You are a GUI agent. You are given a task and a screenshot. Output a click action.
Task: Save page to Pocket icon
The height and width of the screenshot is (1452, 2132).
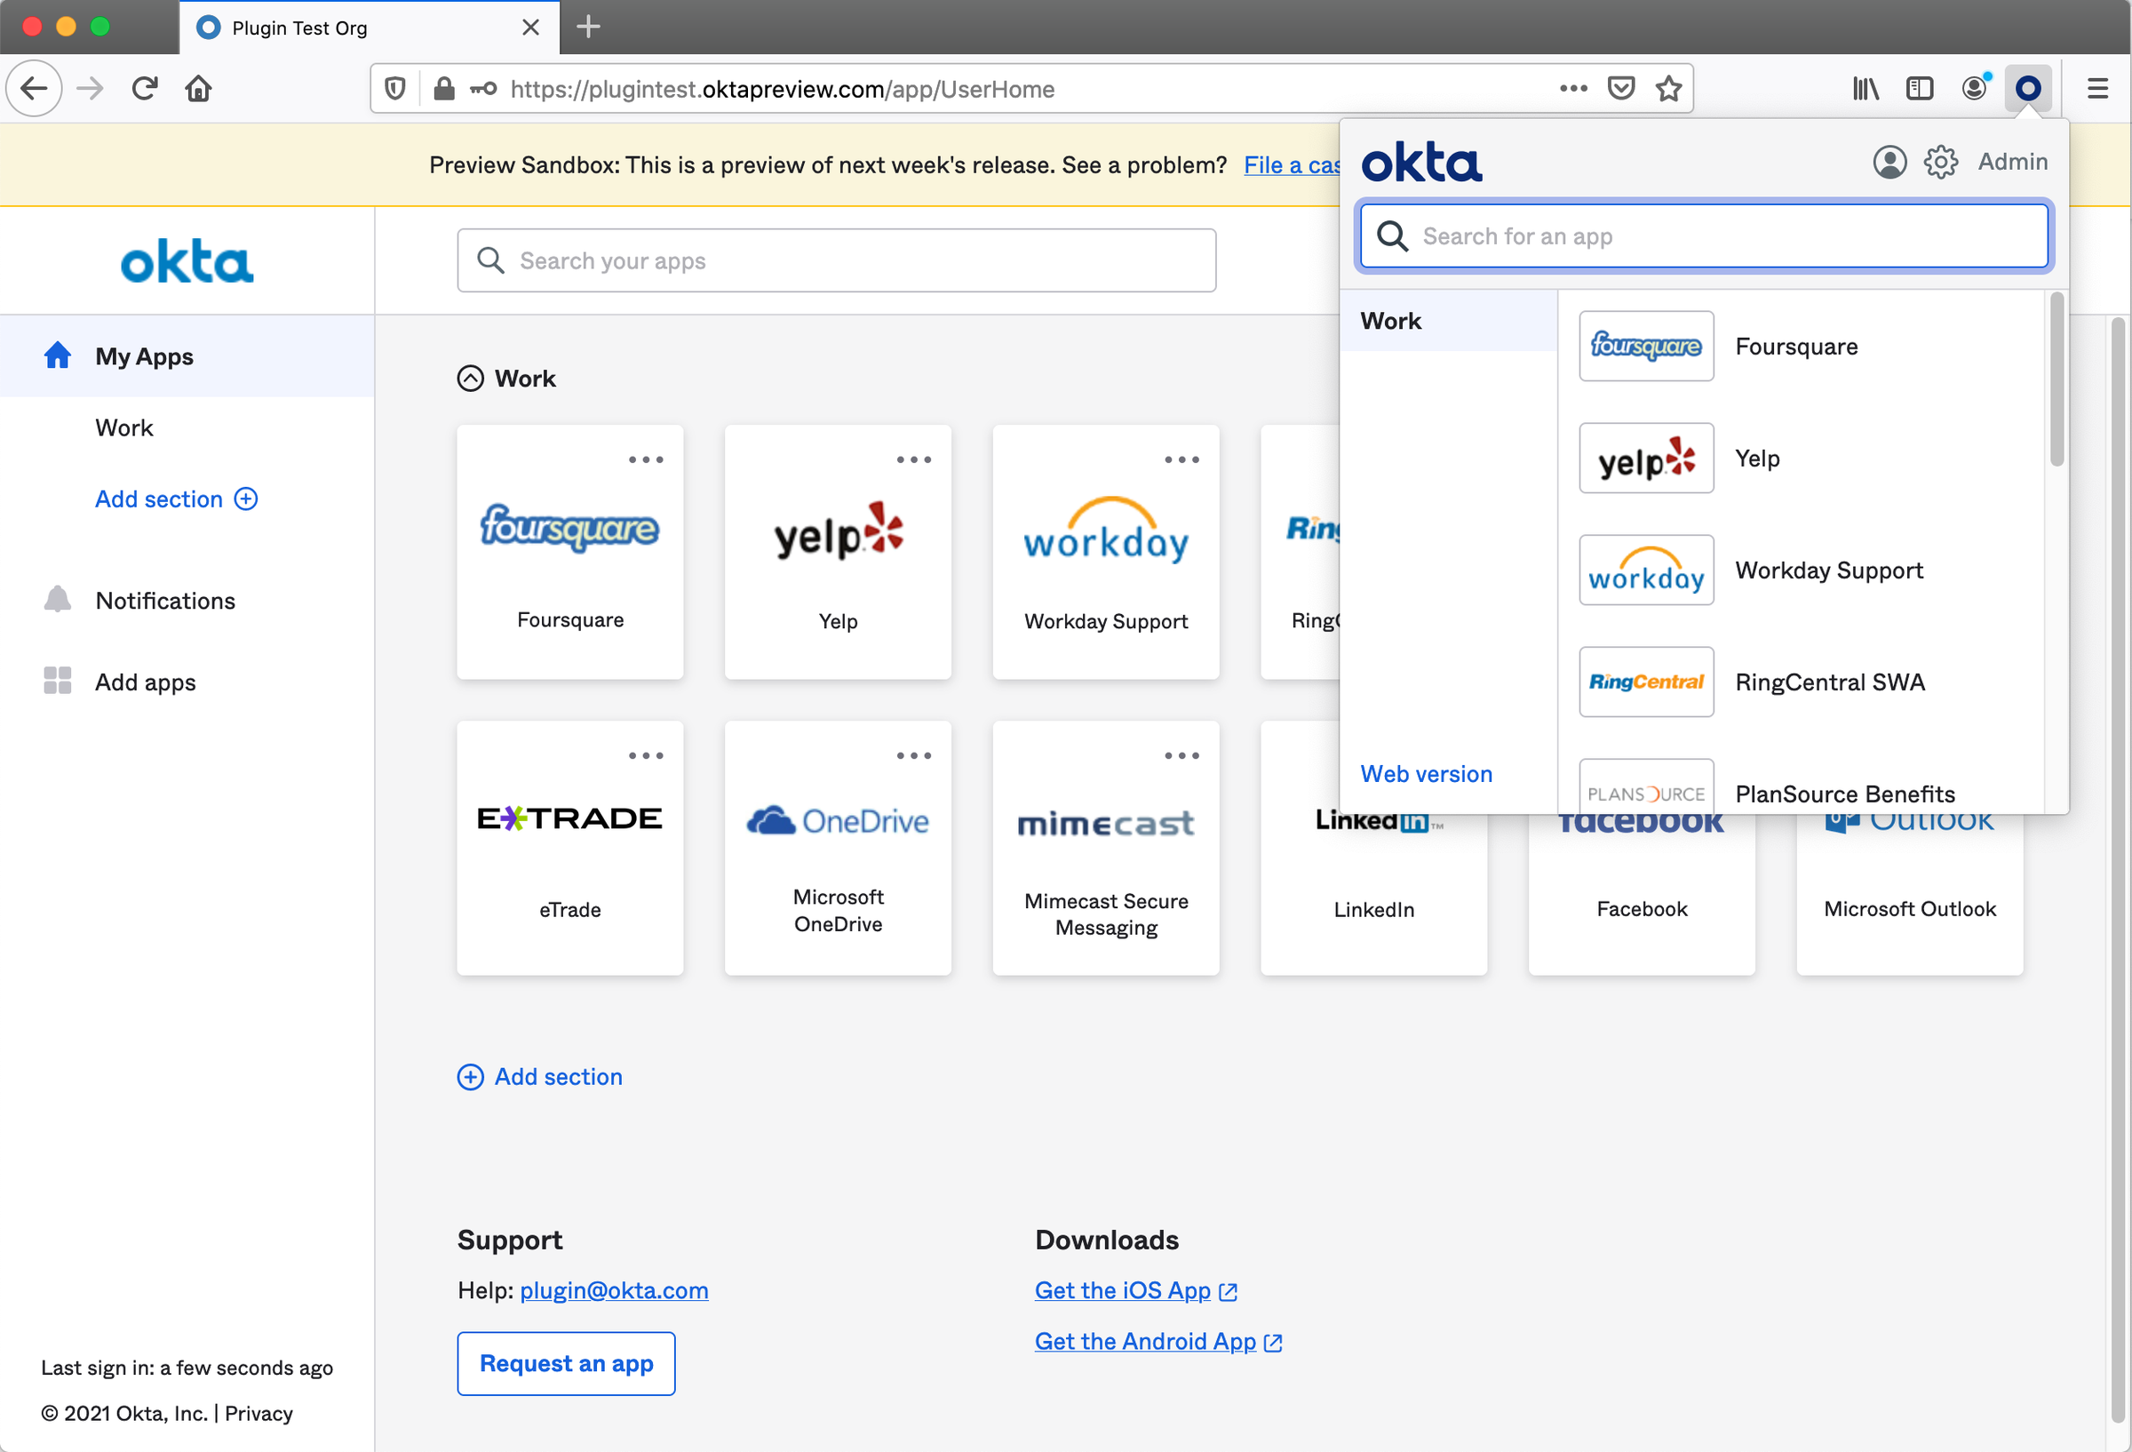[1621, 89]
